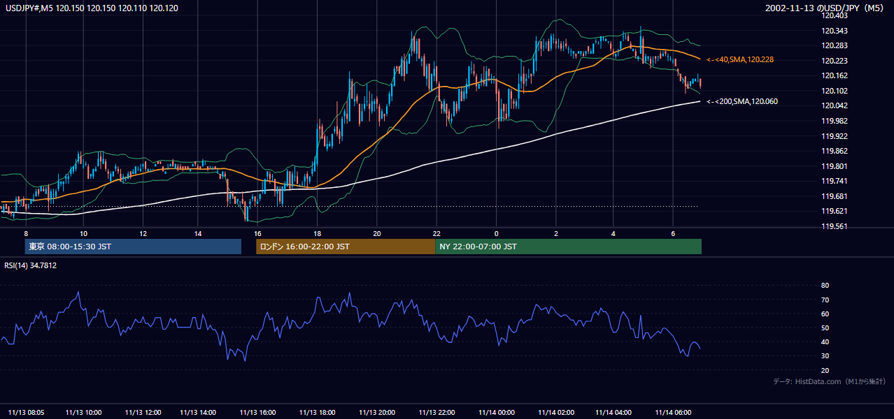Image resolution: width=894 pixels, height=419 pixels.
Task: Click RSI axis level 20
Action: (x=825, y=370)
